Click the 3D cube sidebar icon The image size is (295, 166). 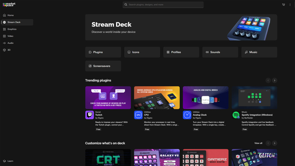(x=4, y=50)
